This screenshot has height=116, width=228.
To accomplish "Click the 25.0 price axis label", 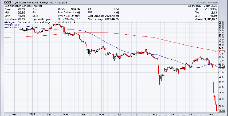I will pos(221,93).
